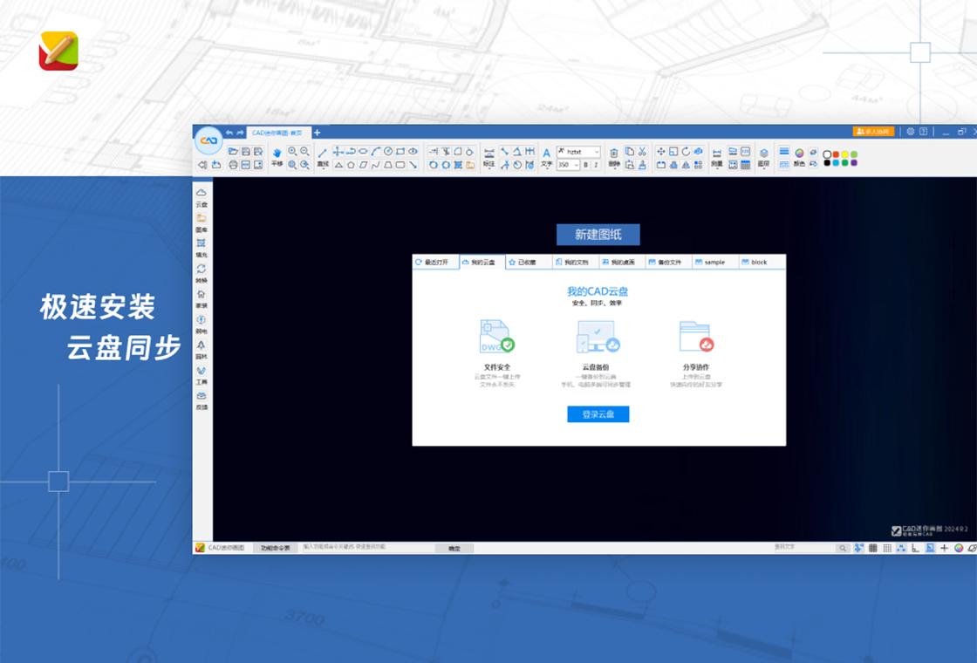Click the save floppy disk icon
The image size is (977, 663).
[x=245, y=152]
